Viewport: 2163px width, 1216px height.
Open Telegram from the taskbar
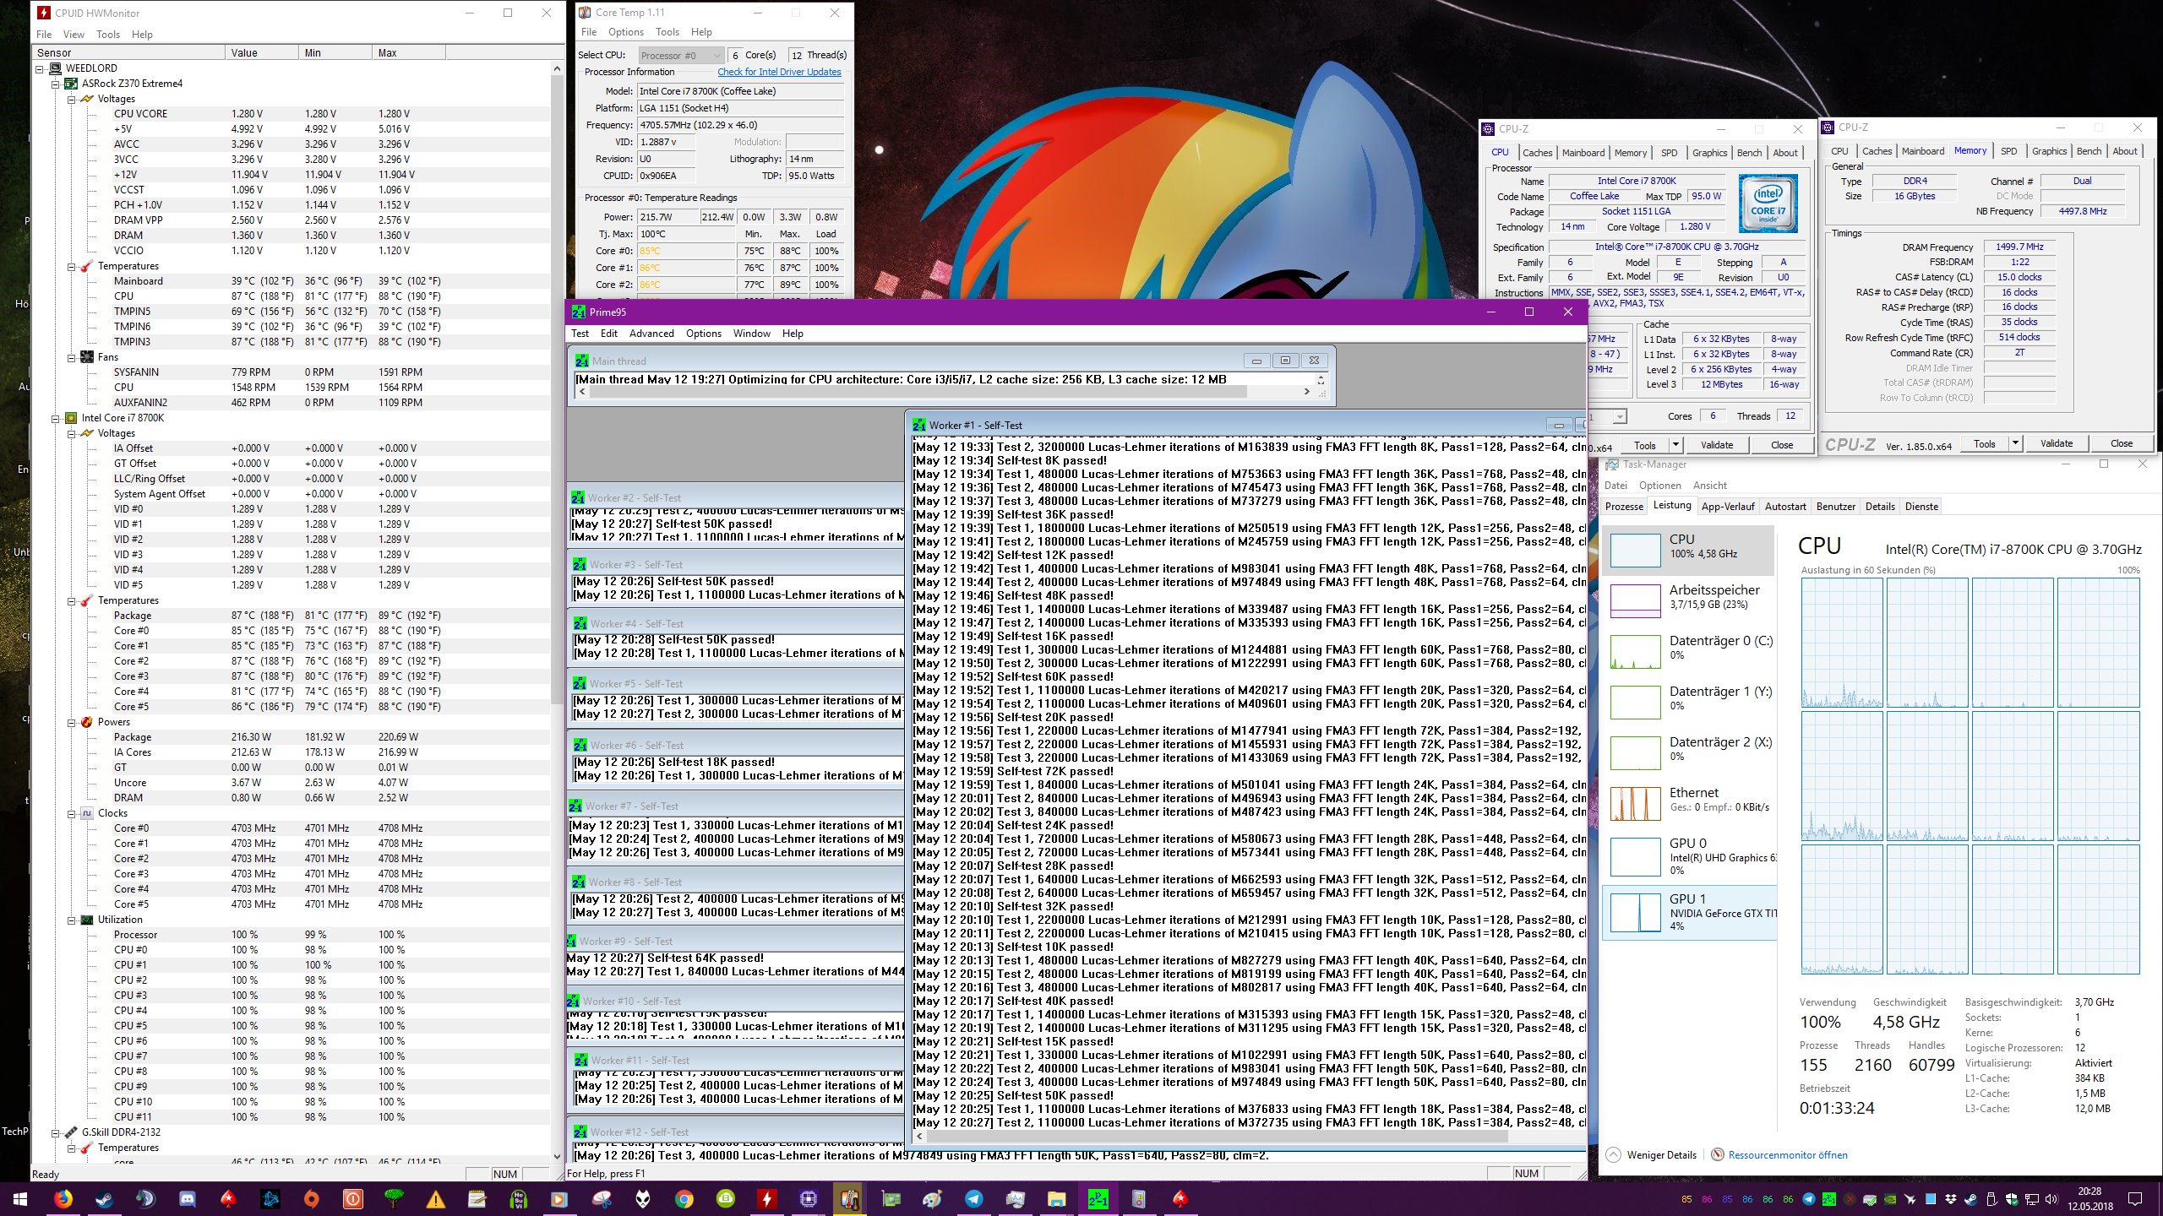(x=973, y=1198)
